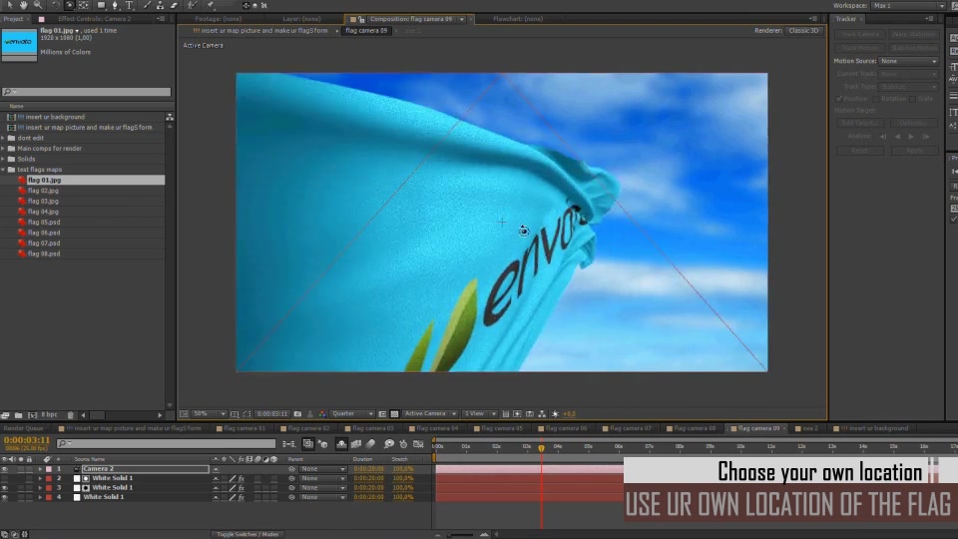Open the 1 View layout dropdown
The width and height of the screenshot is (958, 539).
click(480, 413)
